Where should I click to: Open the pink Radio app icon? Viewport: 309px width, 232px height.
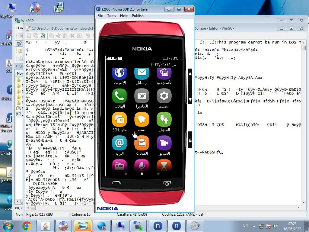tap(119, 165)
